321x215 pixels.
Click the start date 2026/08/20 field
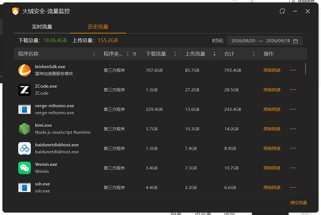pos(243,41)
